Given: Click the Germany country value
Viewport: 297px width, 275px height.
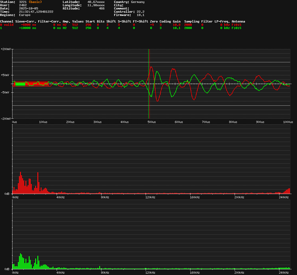Looking at the screenshot, I should (138, 2).
